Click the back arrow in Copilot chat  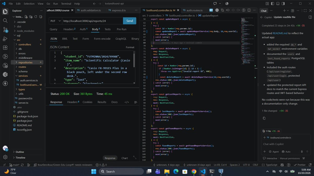pos(262,17)
